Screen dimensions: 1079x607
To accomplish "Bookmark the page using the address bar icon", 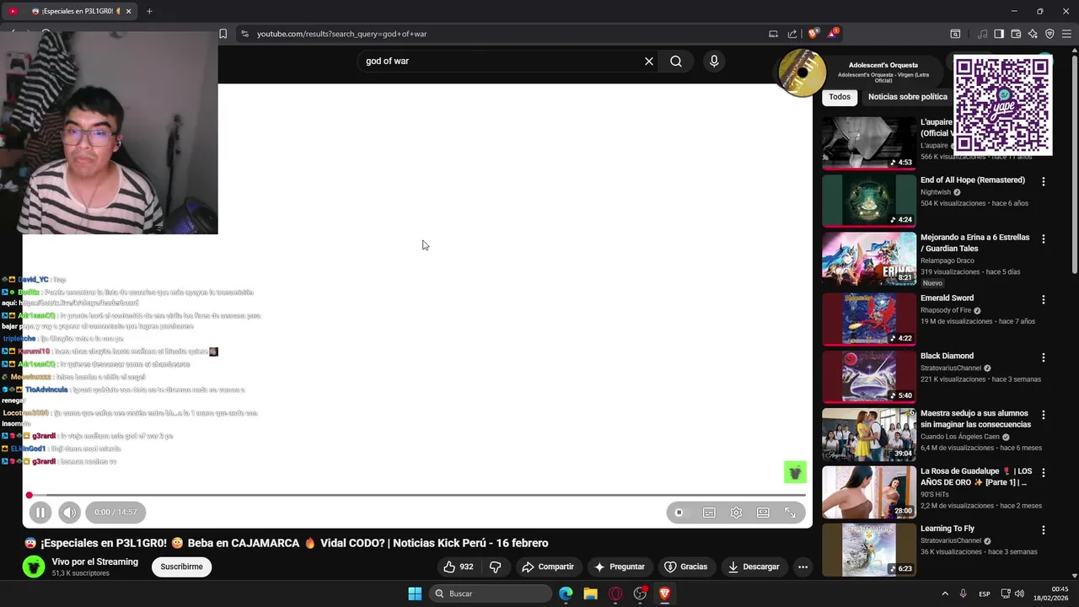I will click(223, 34).
